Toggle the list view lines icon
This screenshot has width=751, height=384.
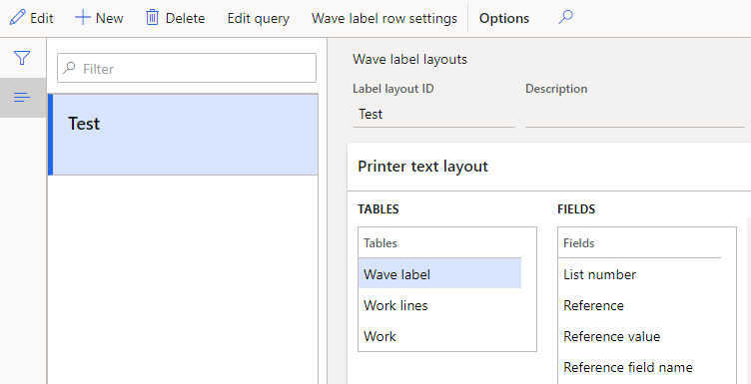click(x=22, y=98)
